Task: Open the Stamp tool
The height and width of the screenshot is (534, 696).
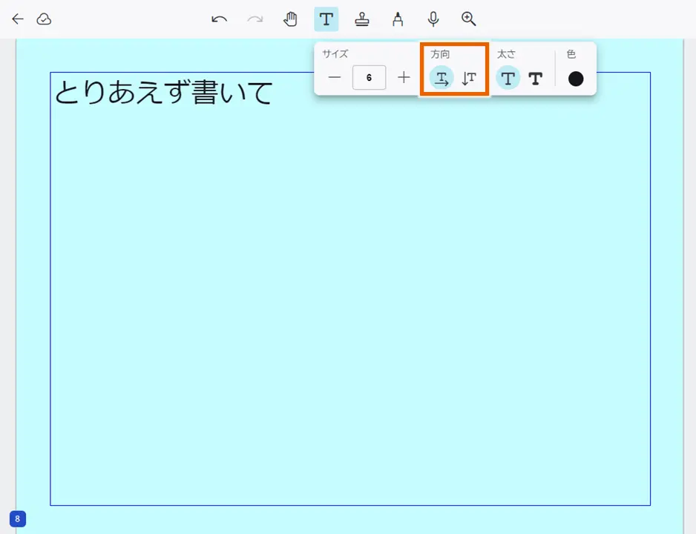Action: 362,19
